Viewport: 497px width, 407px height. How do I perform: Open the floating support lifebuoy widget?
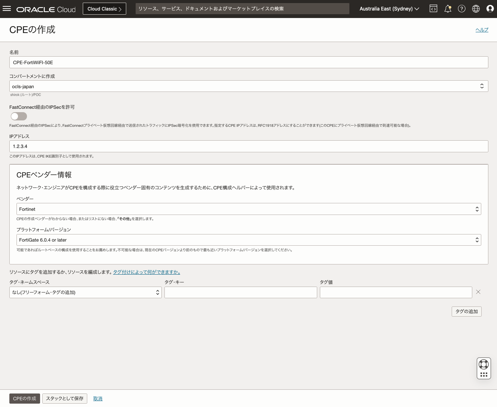(484, 368)
